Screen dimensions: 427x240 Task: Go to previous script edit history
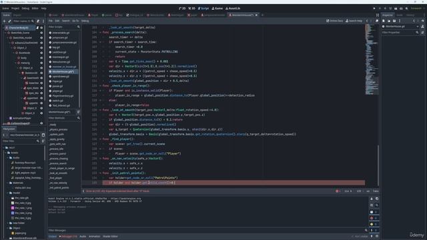(367, 21)
